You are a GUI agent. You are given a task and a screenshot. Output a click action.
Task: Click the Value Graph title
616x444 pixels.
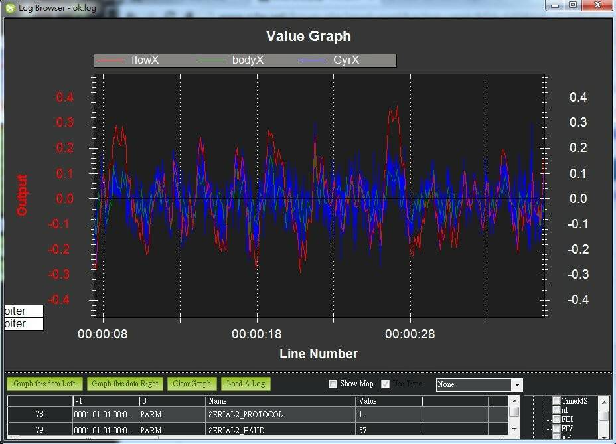[x=309, y=36]
